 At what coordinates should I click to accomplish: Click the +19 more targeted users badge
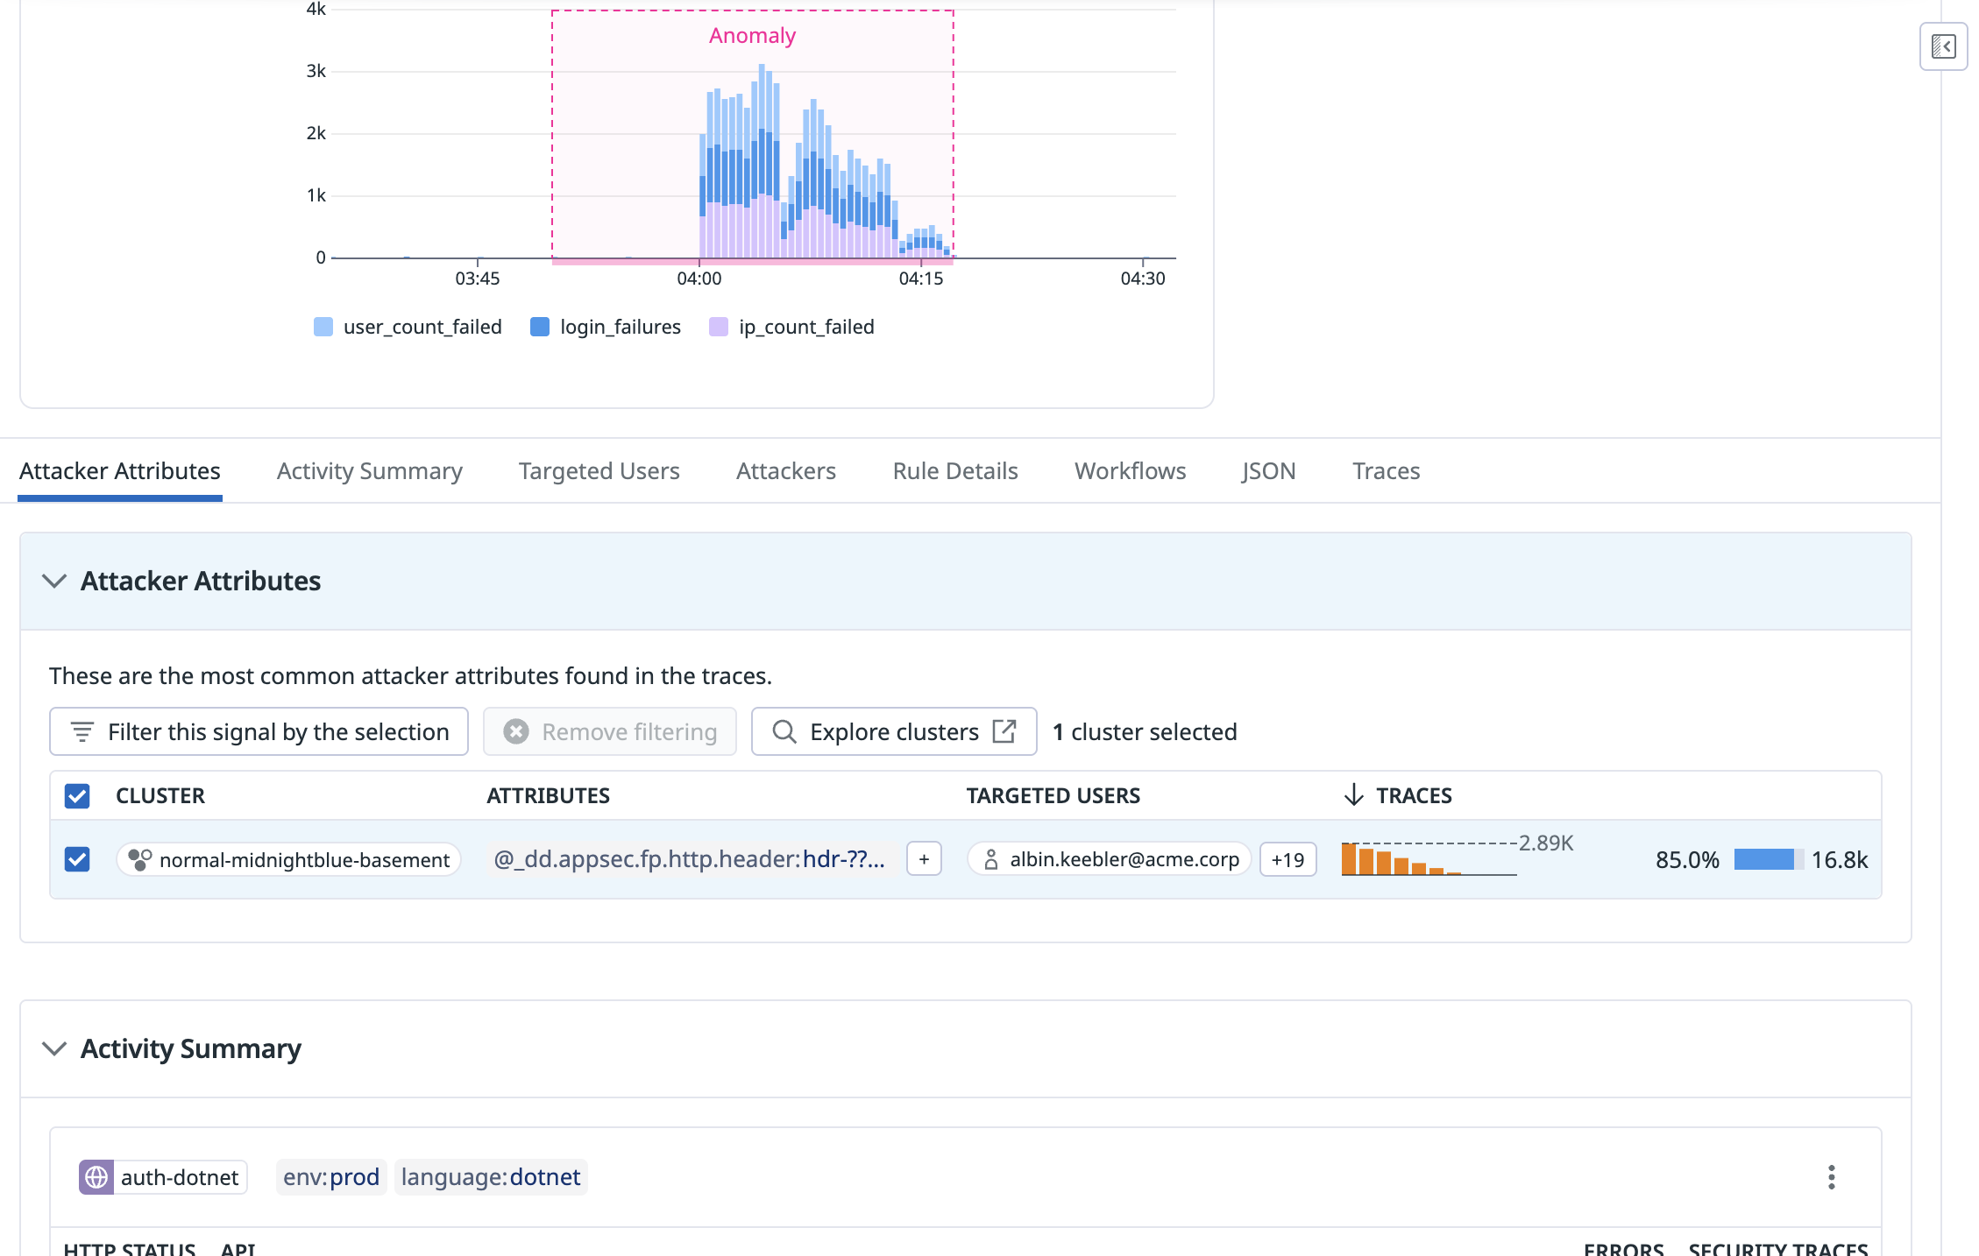[1287, 859]
